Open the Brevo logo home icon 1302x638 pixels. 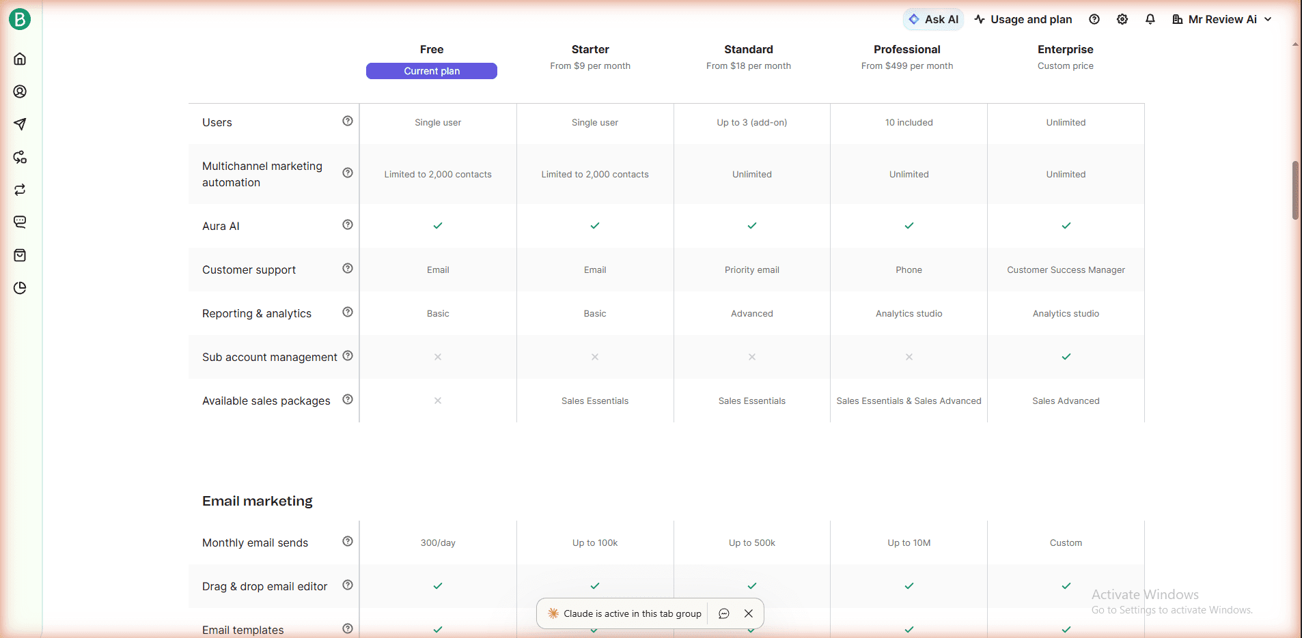click(x=20, y=19)
